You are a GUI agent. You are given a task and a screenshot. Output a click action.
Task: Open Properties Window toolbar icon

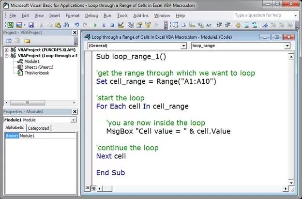[x=139, y=25]
